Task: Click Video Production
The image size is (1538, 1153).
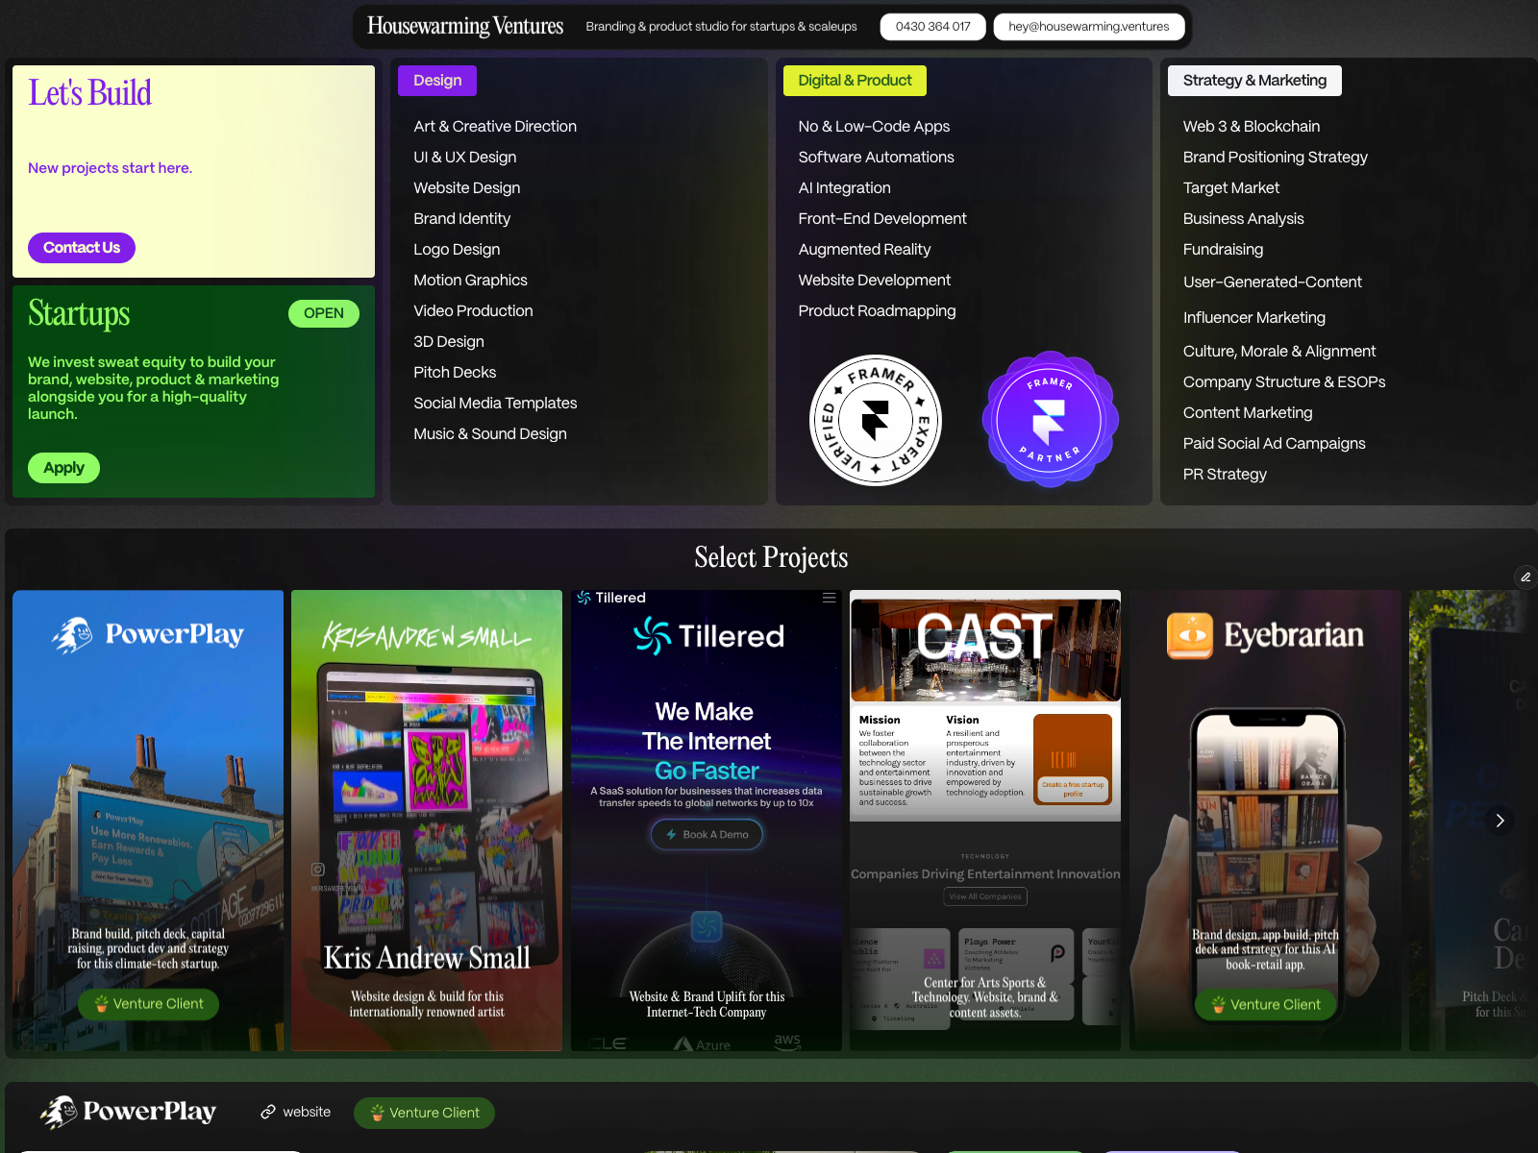Action: click(x=473, y=311)
